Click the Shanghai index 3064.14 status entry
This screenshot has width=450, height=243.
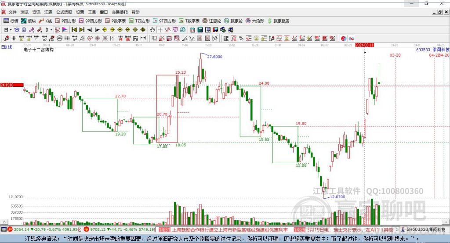pyautogui.click(x=45, y=229)
